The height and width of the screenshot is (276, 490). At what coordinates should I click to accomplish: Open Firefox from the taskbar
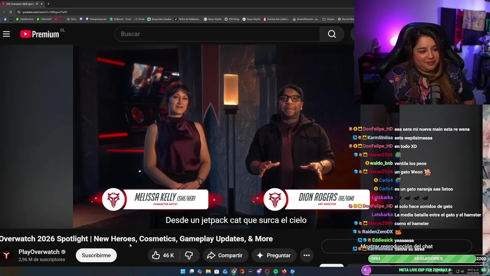point(284,271)
